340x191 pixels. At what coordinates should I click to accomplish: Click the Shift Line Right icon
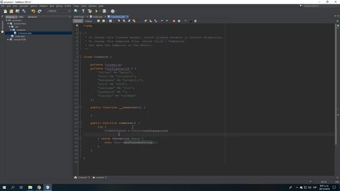[167, 21]
